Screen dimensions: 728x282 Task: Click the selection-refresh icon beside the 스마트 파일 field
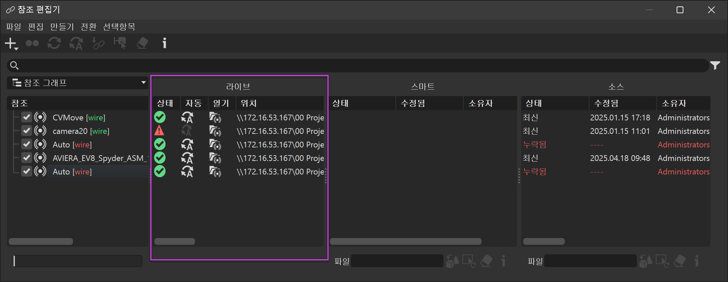(469, 261)
